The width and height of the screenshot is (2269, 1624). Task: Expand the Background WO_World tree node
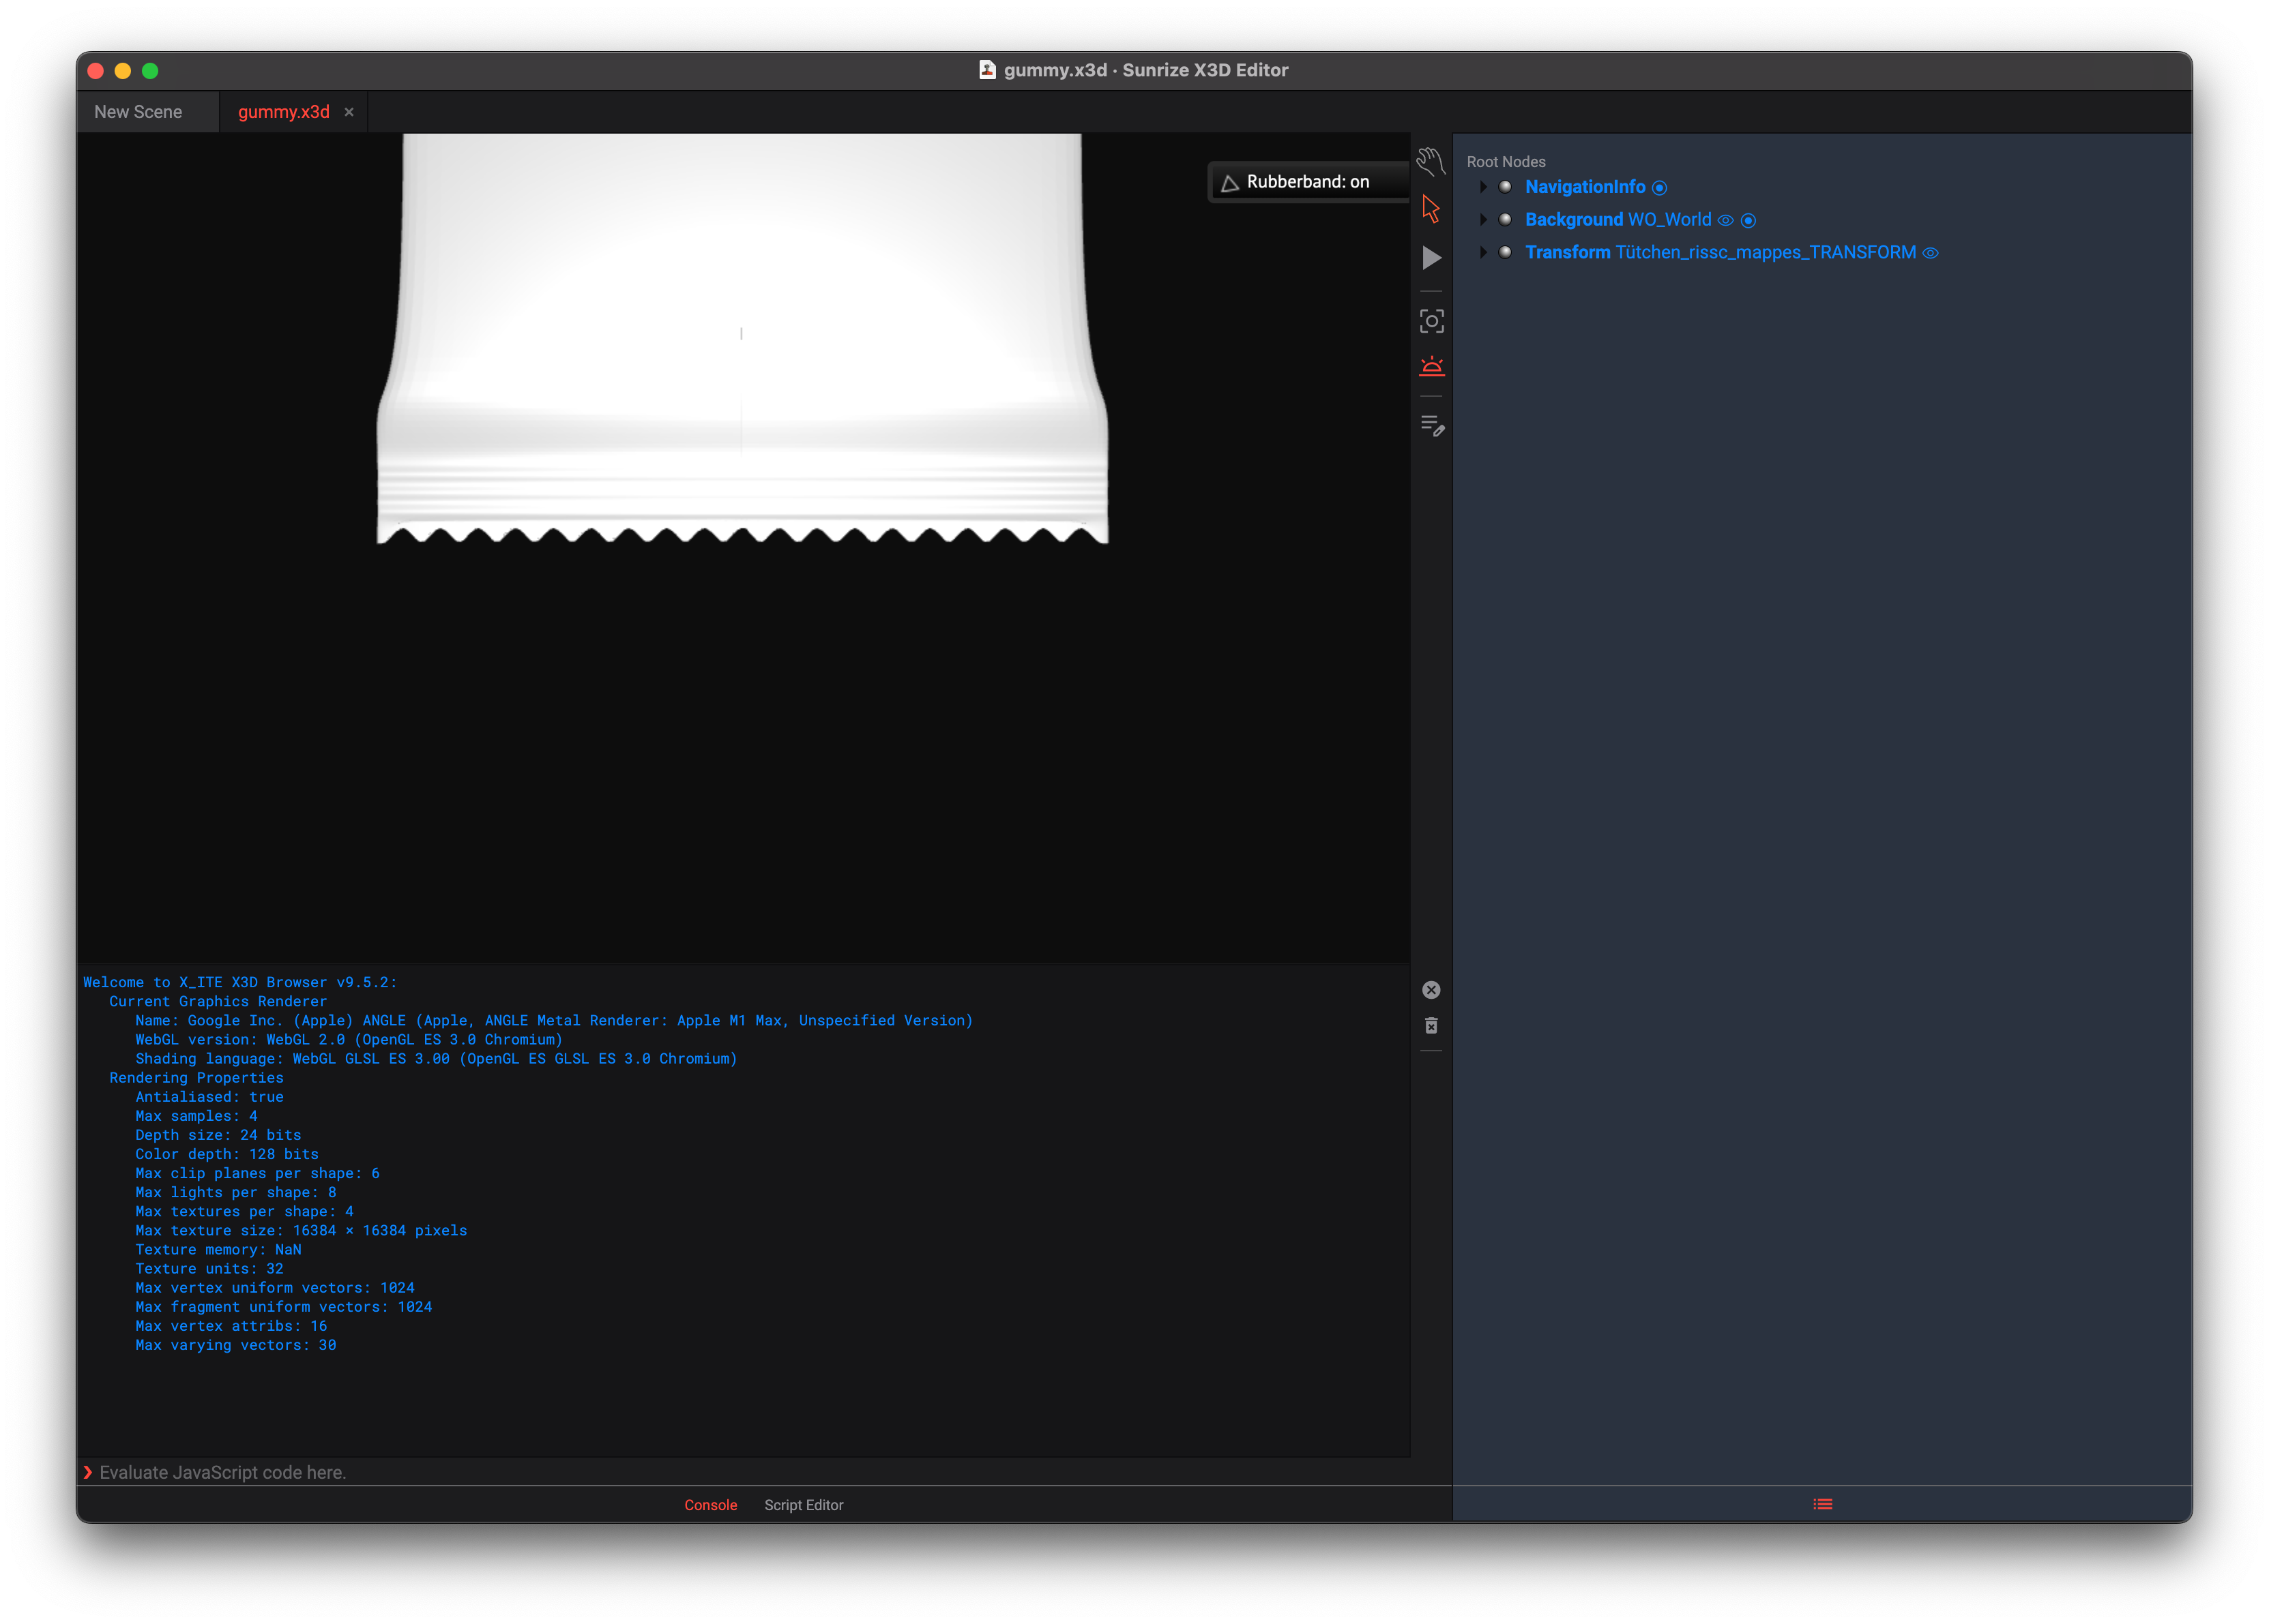point(1483,220)
